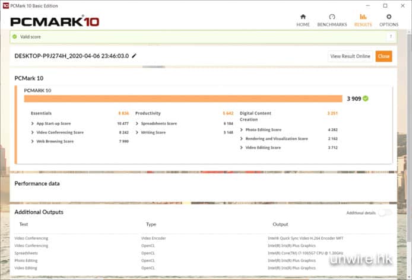The width and height of the screenshot is (412, 280).
Task: Minimize the PCMark 10 window
Action: (368, 5)
